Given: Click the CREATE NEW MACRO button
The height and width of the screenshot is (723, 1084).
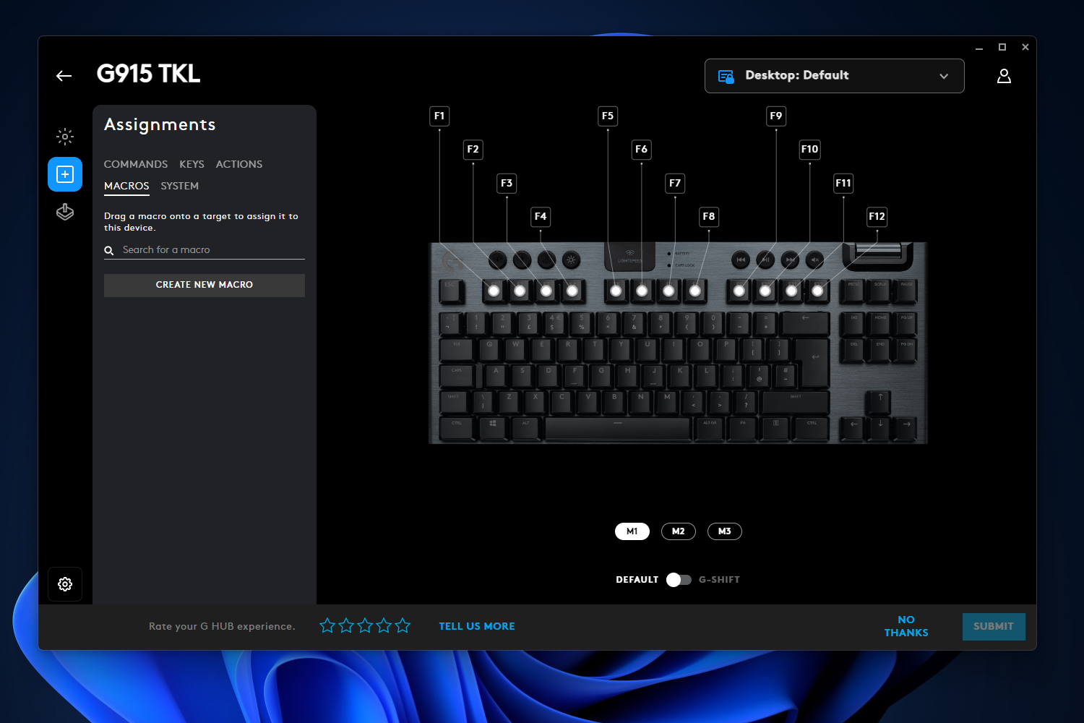Looking at the screenshot, I should coord(205,285).
